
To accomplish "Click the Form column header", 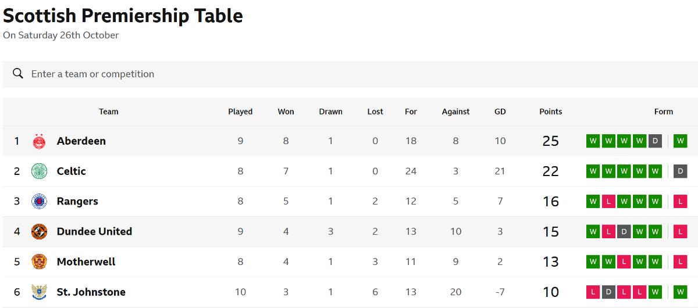I will pyautogui.click(x=663, y=112).
